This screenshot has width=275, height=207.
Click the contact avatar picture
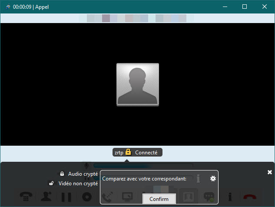coord(138,84)
